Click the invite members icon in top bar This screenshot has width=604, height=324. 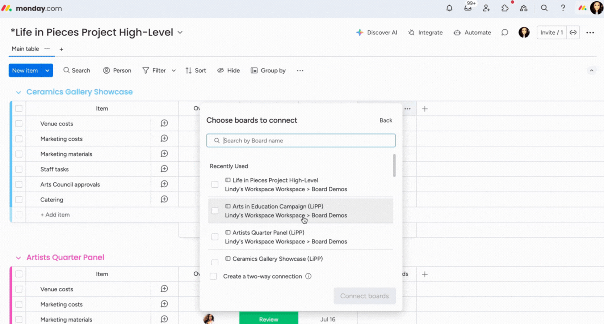tap(486, 8)
